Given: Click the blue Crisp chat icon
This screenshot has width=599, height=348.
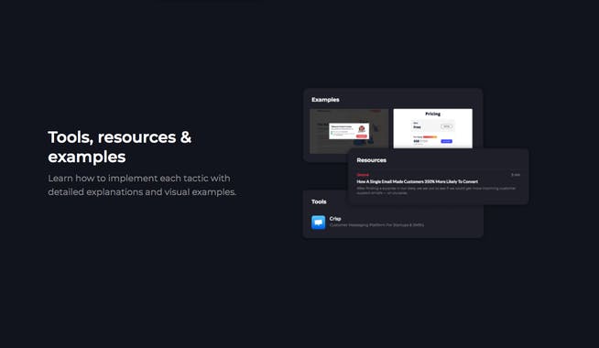Looking at the screenshot, I should click(318, 222).
